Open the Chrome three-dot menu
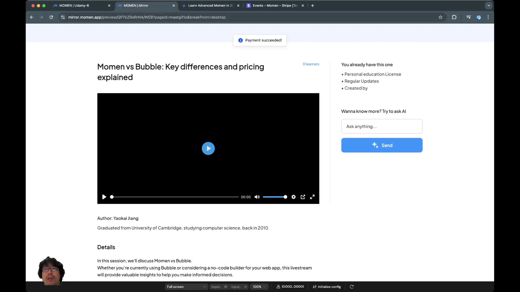520x292 pixels. coord(488,17)
